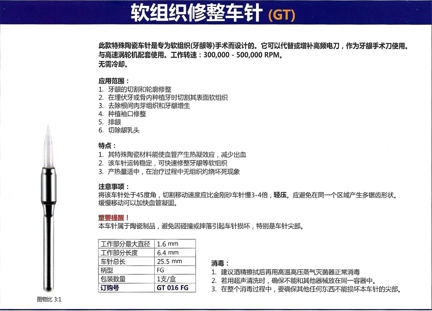
Task: Click list item '排龈'
Action: tap(114, 122)
